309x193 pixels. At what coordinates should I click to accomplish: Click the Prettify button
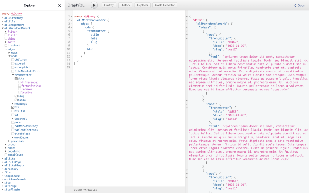point(109,5)
